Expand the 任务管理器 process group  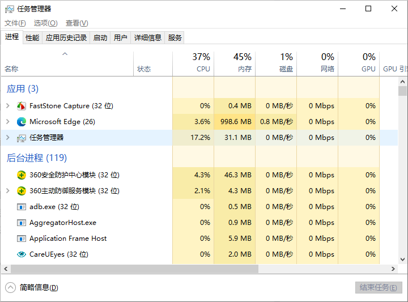8,137
